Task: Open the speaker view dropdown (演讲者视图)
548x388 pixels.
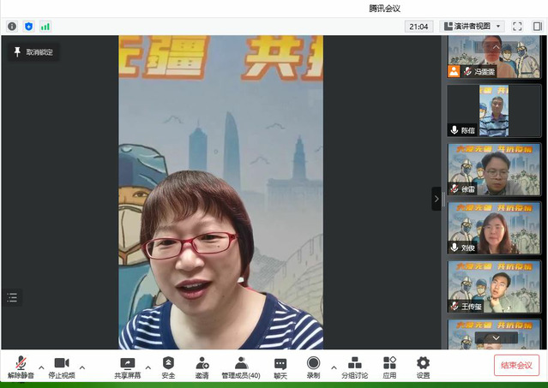Action: (x=472, y=27)
